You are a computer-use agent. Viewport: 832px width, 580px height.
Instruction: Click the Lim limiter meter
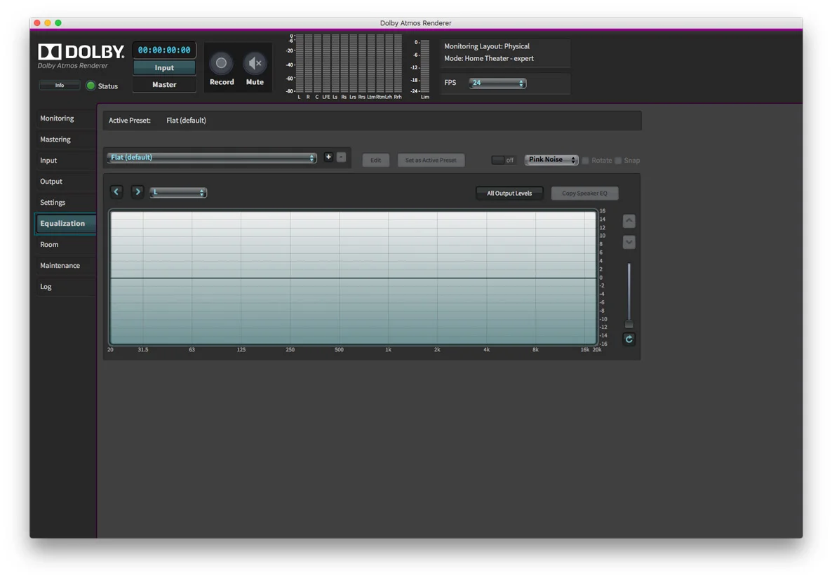[425, 66]
